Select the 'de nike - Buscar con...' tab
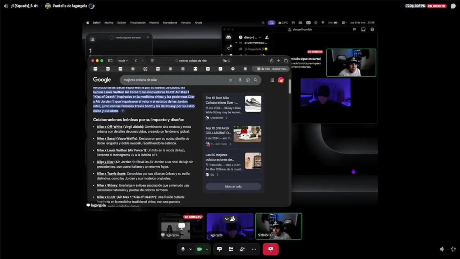 click(272, 69)
